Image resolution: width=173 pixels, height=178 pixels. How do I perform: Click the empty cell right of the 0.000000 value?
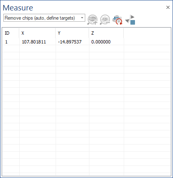point(147,42)
